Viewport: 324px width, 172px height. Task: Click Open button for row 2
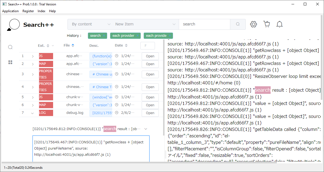pos(150,64)
